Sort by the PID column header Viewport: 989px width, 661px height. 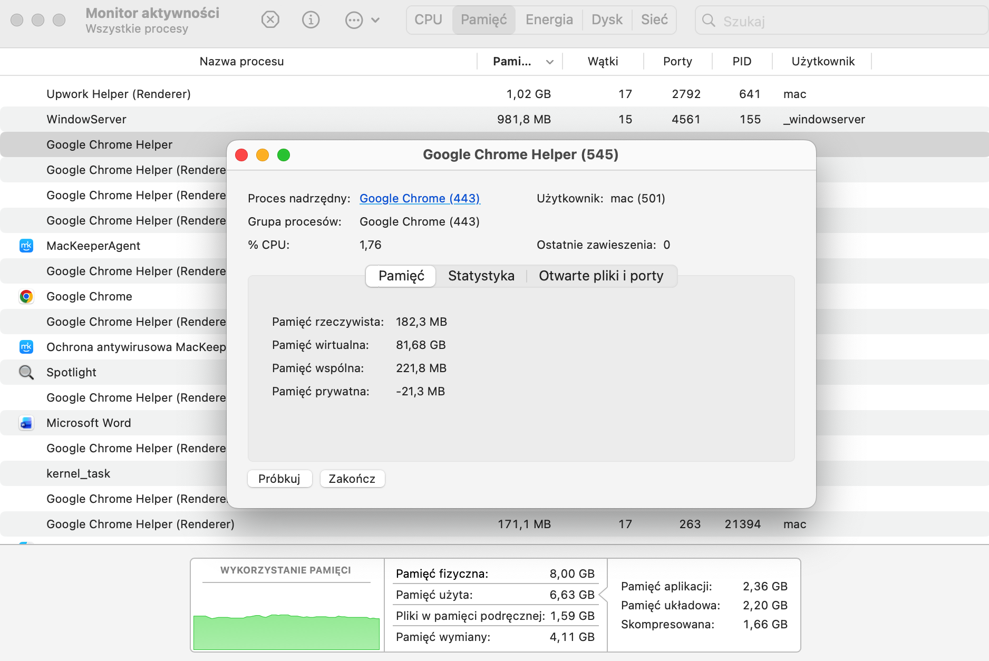coord(742,61)
